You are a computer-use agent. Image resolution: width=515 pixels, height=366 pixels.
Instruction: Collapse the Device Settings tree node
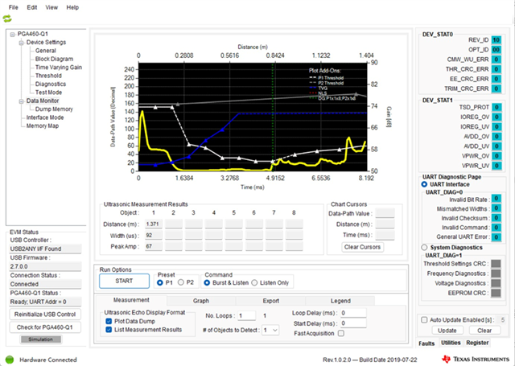pyautogui.click(x=22, y=43)
